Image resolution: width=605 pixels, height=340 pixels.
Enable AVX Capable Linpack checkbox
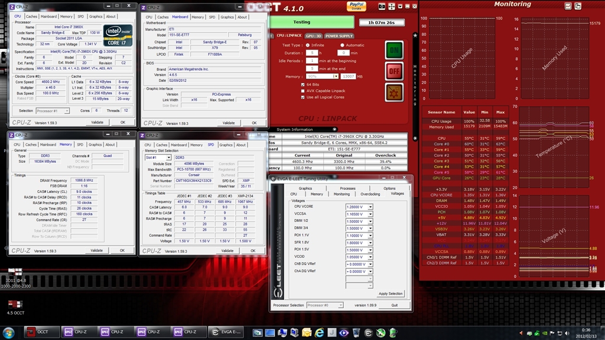[x=302, y=90]
